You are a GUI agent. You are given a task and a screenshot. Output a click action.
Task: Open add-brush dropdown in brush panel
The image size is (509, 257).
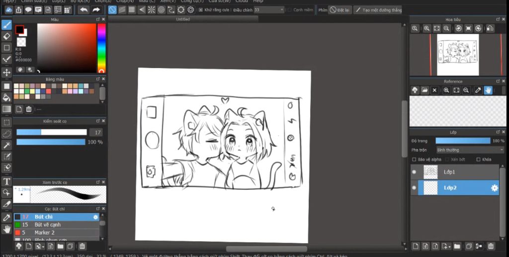click(40, 246)
